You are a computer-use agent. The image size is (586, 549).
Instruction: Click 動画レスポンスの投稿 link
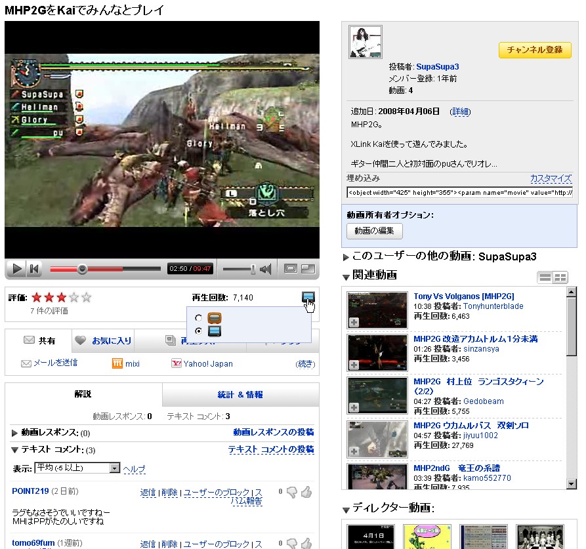tap(274, 432)
